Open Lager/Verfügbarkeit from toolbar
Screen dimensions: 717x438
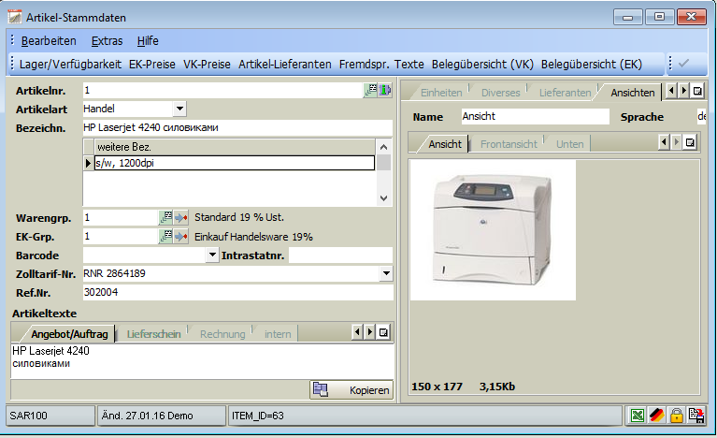(x=70, y=64)
